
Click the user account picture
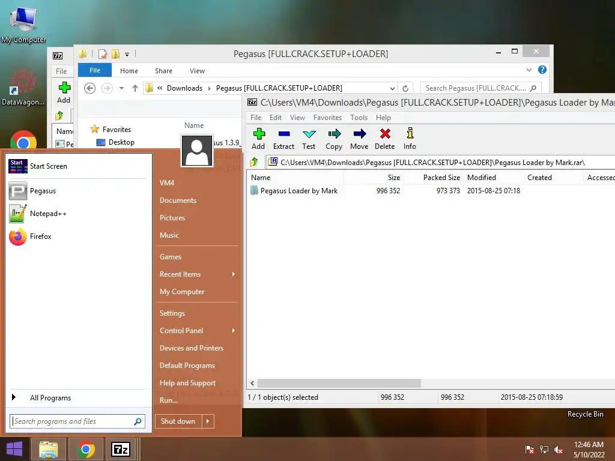tap(197, 151)
